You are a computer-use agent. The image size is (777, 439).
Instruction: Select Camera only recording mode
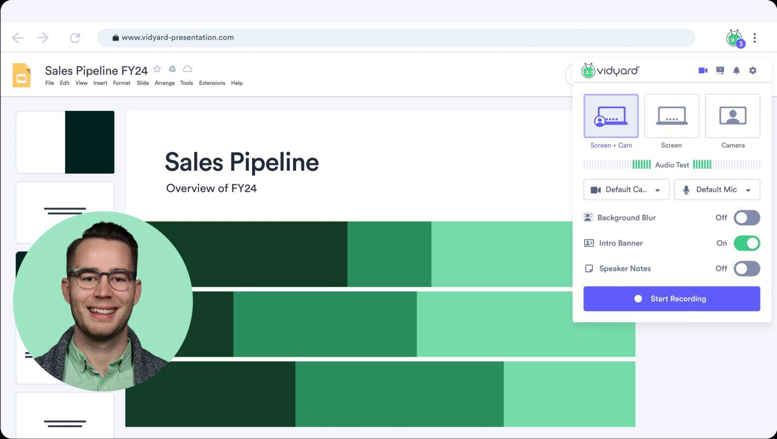(732, 116)
